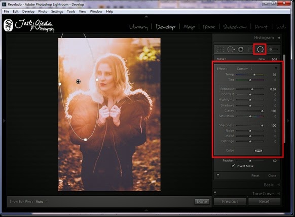
Task: Click the Sharpness slider handle
Action: (x=262, y=126)
